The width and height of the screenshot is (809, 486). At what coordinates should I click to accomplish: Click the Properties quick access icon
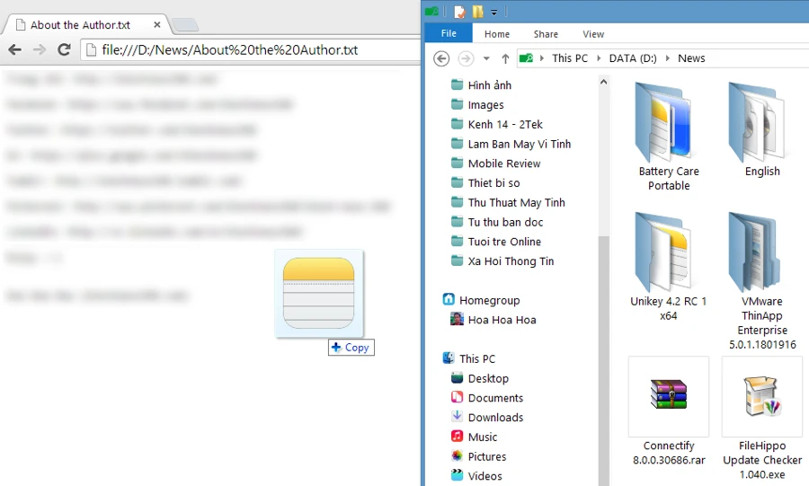coord(459,12)
